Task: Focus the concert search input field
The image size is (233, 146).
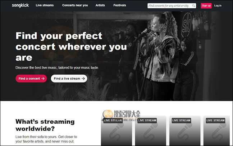Action: 172,6
